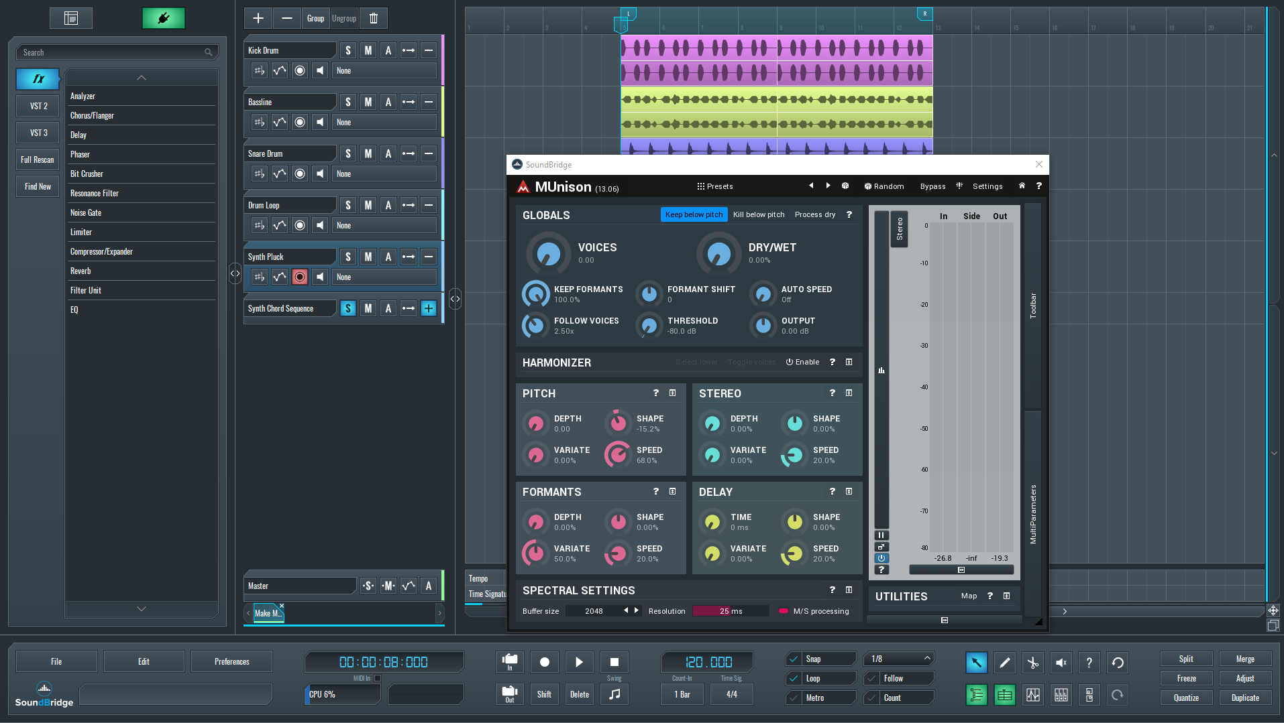Click the undo circular arrow icon

coord(1118,663)
